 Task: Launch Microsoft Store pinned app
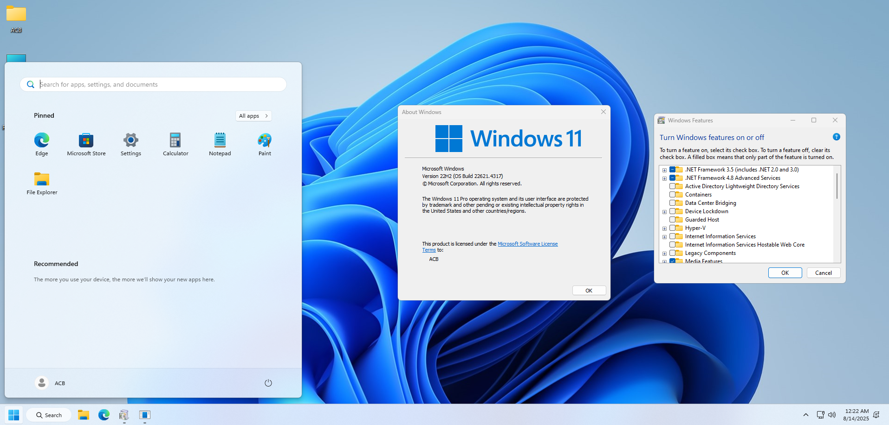pos(86,144)
